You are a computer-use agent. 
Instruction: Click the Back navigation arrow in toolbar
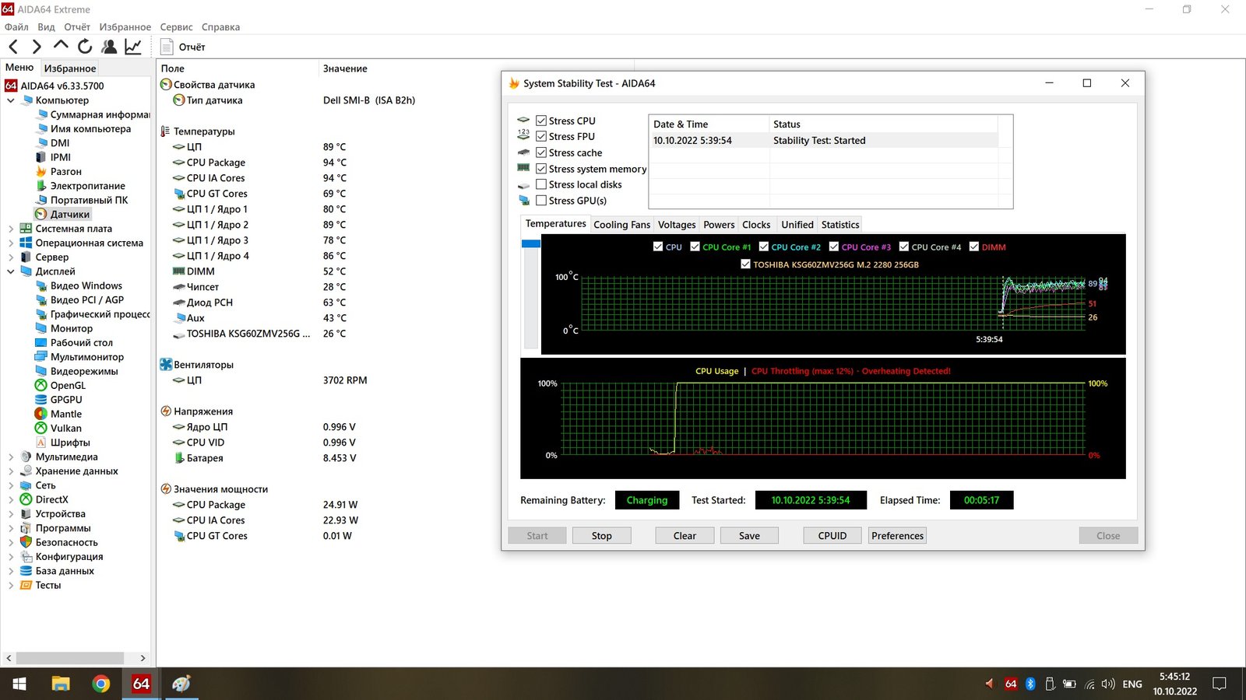coord(13,47)
